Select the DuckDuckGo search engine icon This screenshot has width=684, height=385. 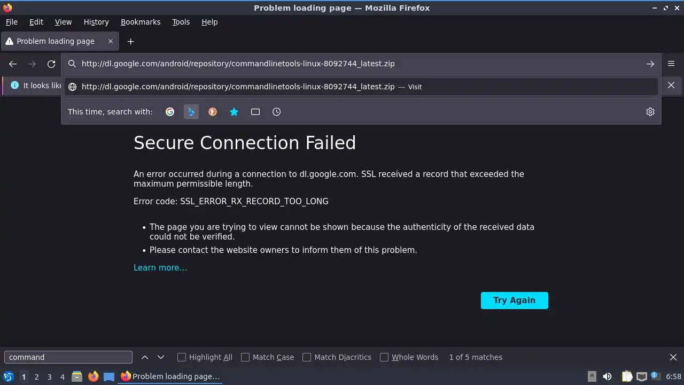pyautogui.click(x=213, y=112)
